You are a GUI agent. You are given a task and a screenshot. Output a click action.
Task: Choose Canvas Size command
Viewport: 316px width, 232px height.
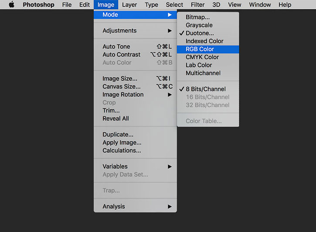135,86
